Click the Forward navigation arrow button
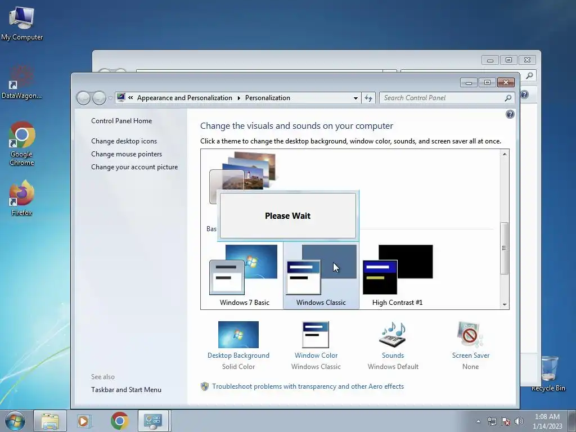576x432 pixels. tap(99, 98)
